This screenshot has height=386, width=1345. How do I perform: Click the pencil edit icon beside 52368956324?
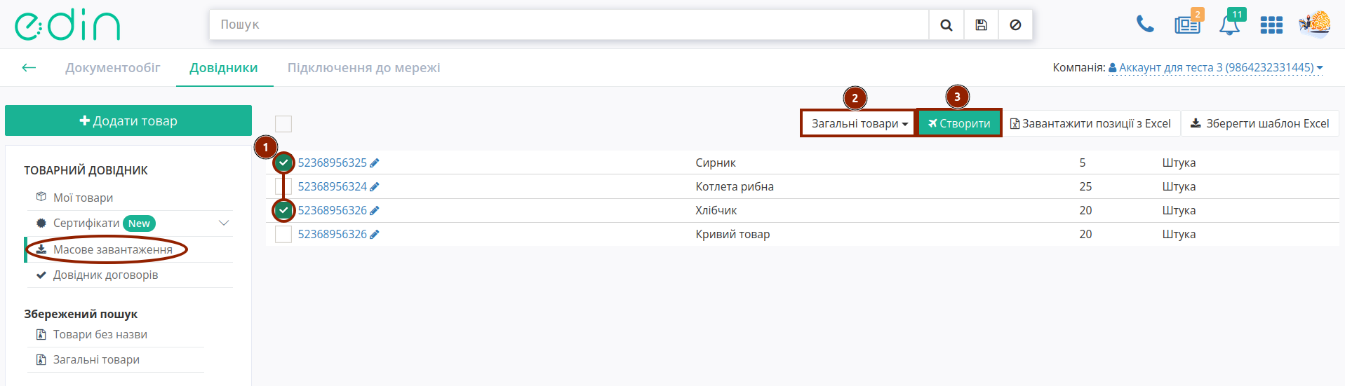point(375,187)
